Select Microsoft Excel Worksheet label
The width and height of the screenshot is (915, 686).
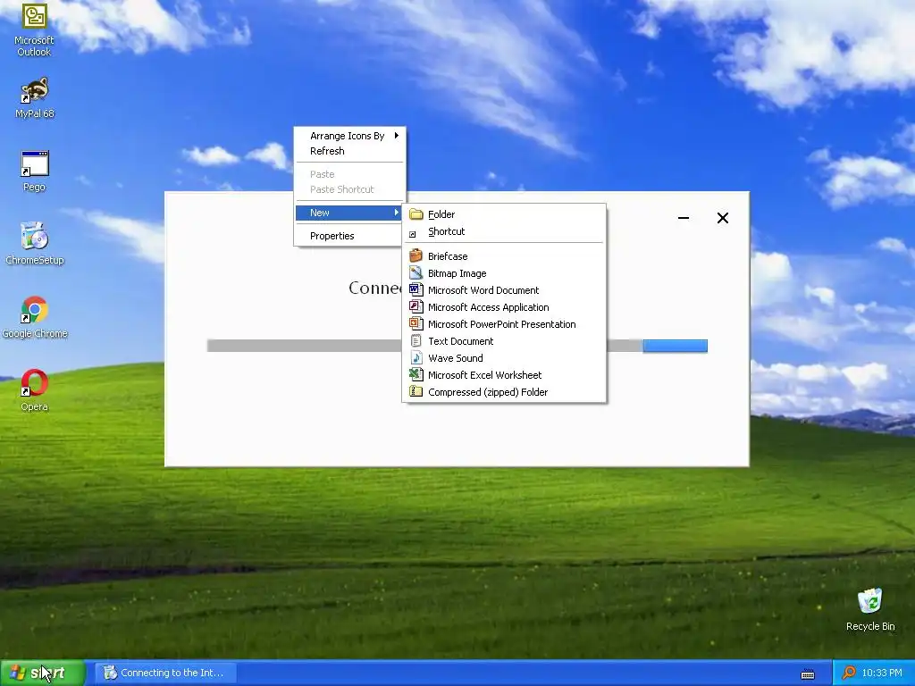tap(484, 374)
